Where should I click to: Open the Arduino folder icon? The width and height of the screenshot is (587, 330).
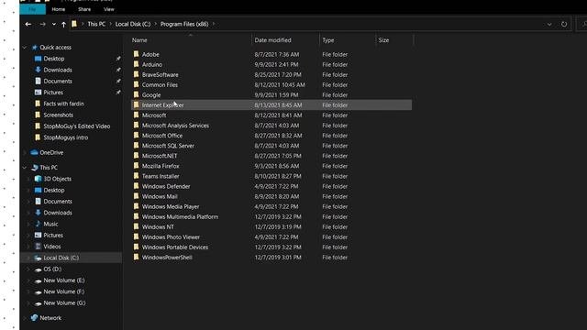click(x=137, y=64)
